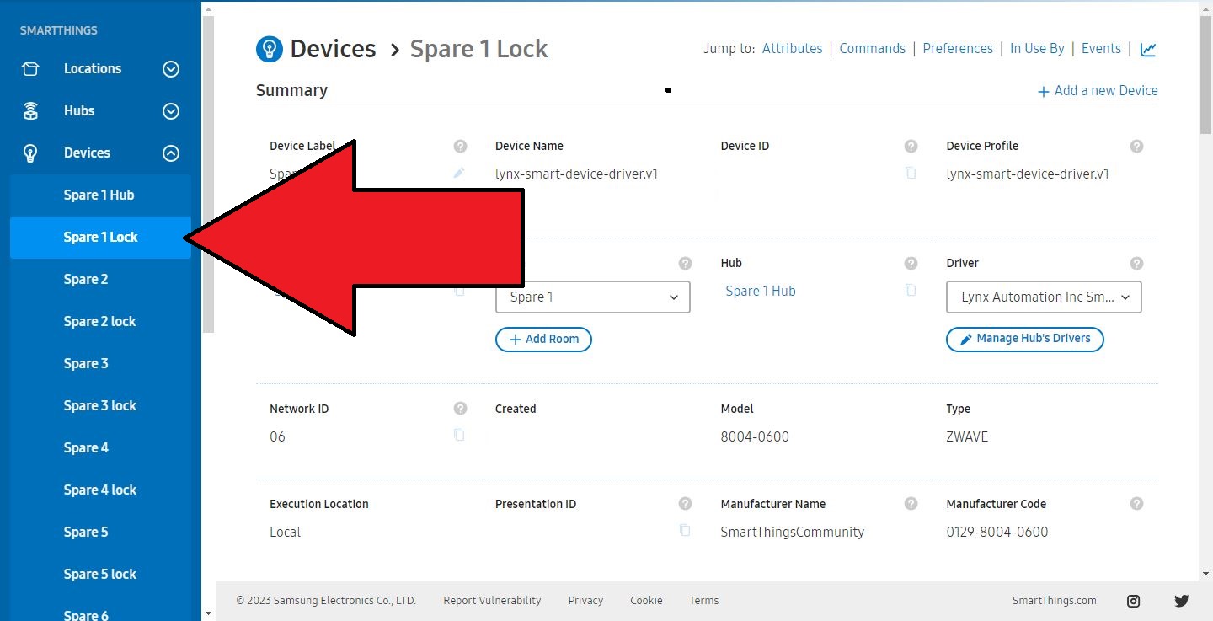This screenshot has height=621, width=1213.
Task: Select Spare 4 lock in sidebar
Action: pyautogui.click(x=100, y=490)
